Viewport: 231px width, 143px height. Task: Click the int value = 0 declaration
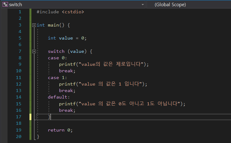[x=67, y=38]
